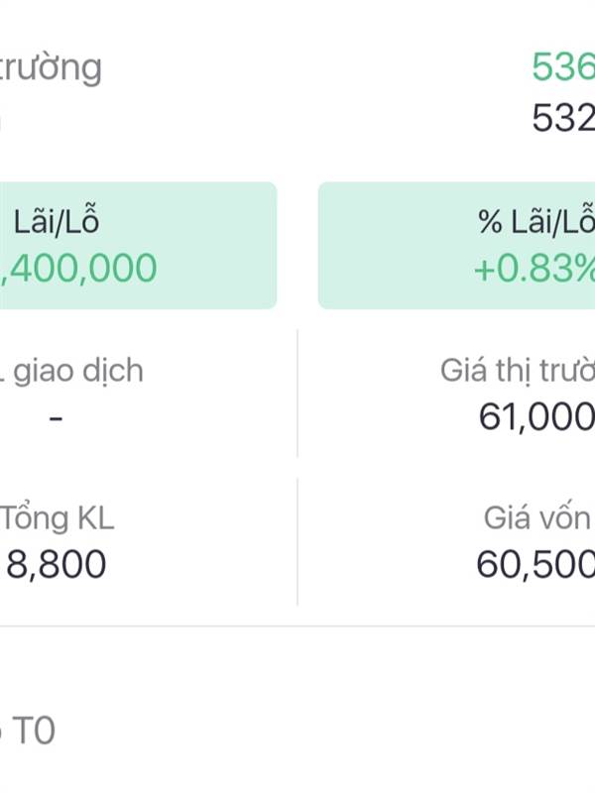Tap the % Lãi/Lỗ label text
The width and height of the screenshot is (595, 793).
click(536, 221)
